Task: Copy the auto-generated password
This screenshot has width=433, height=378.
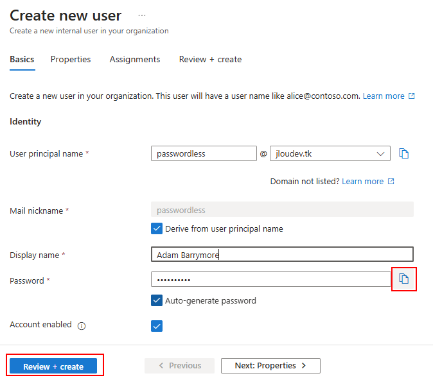Action: click(x=403, y=279)
